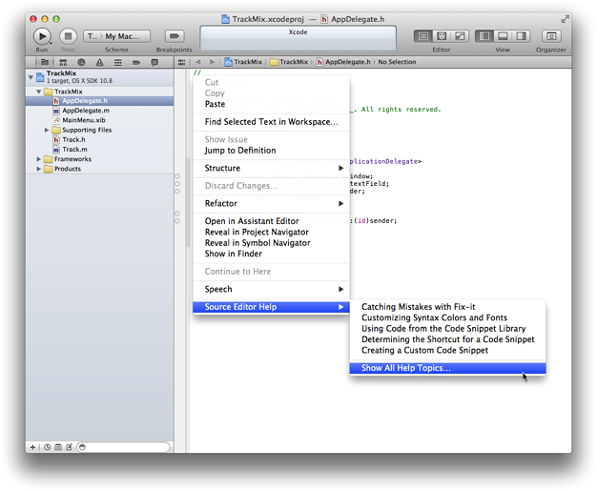Choose Show in Finder
Screen dimensions: 597x491
[x=271, y=254]
